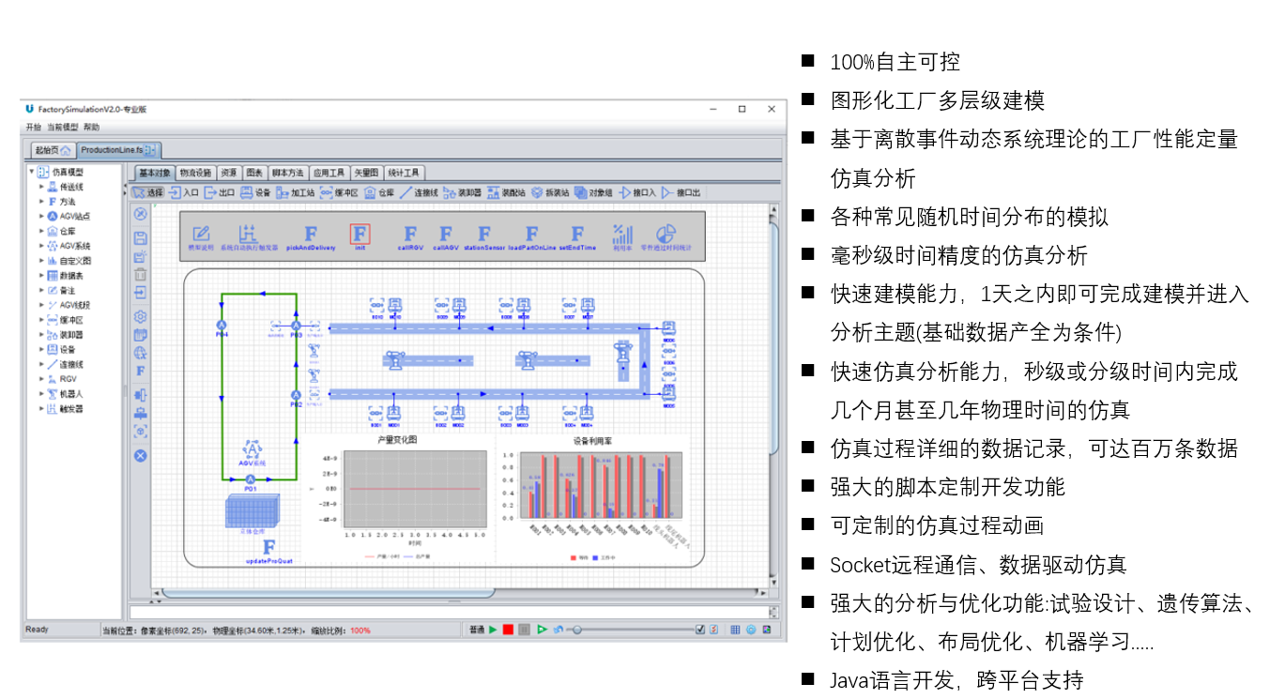Click the 零件通过时间统计 pie chart icon

666,237
